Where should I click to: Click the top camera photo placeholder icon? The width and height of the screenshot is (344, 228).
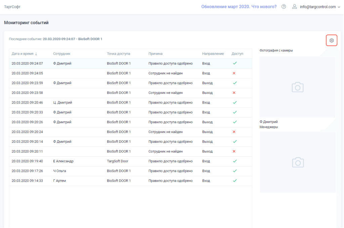coord(297,87)
